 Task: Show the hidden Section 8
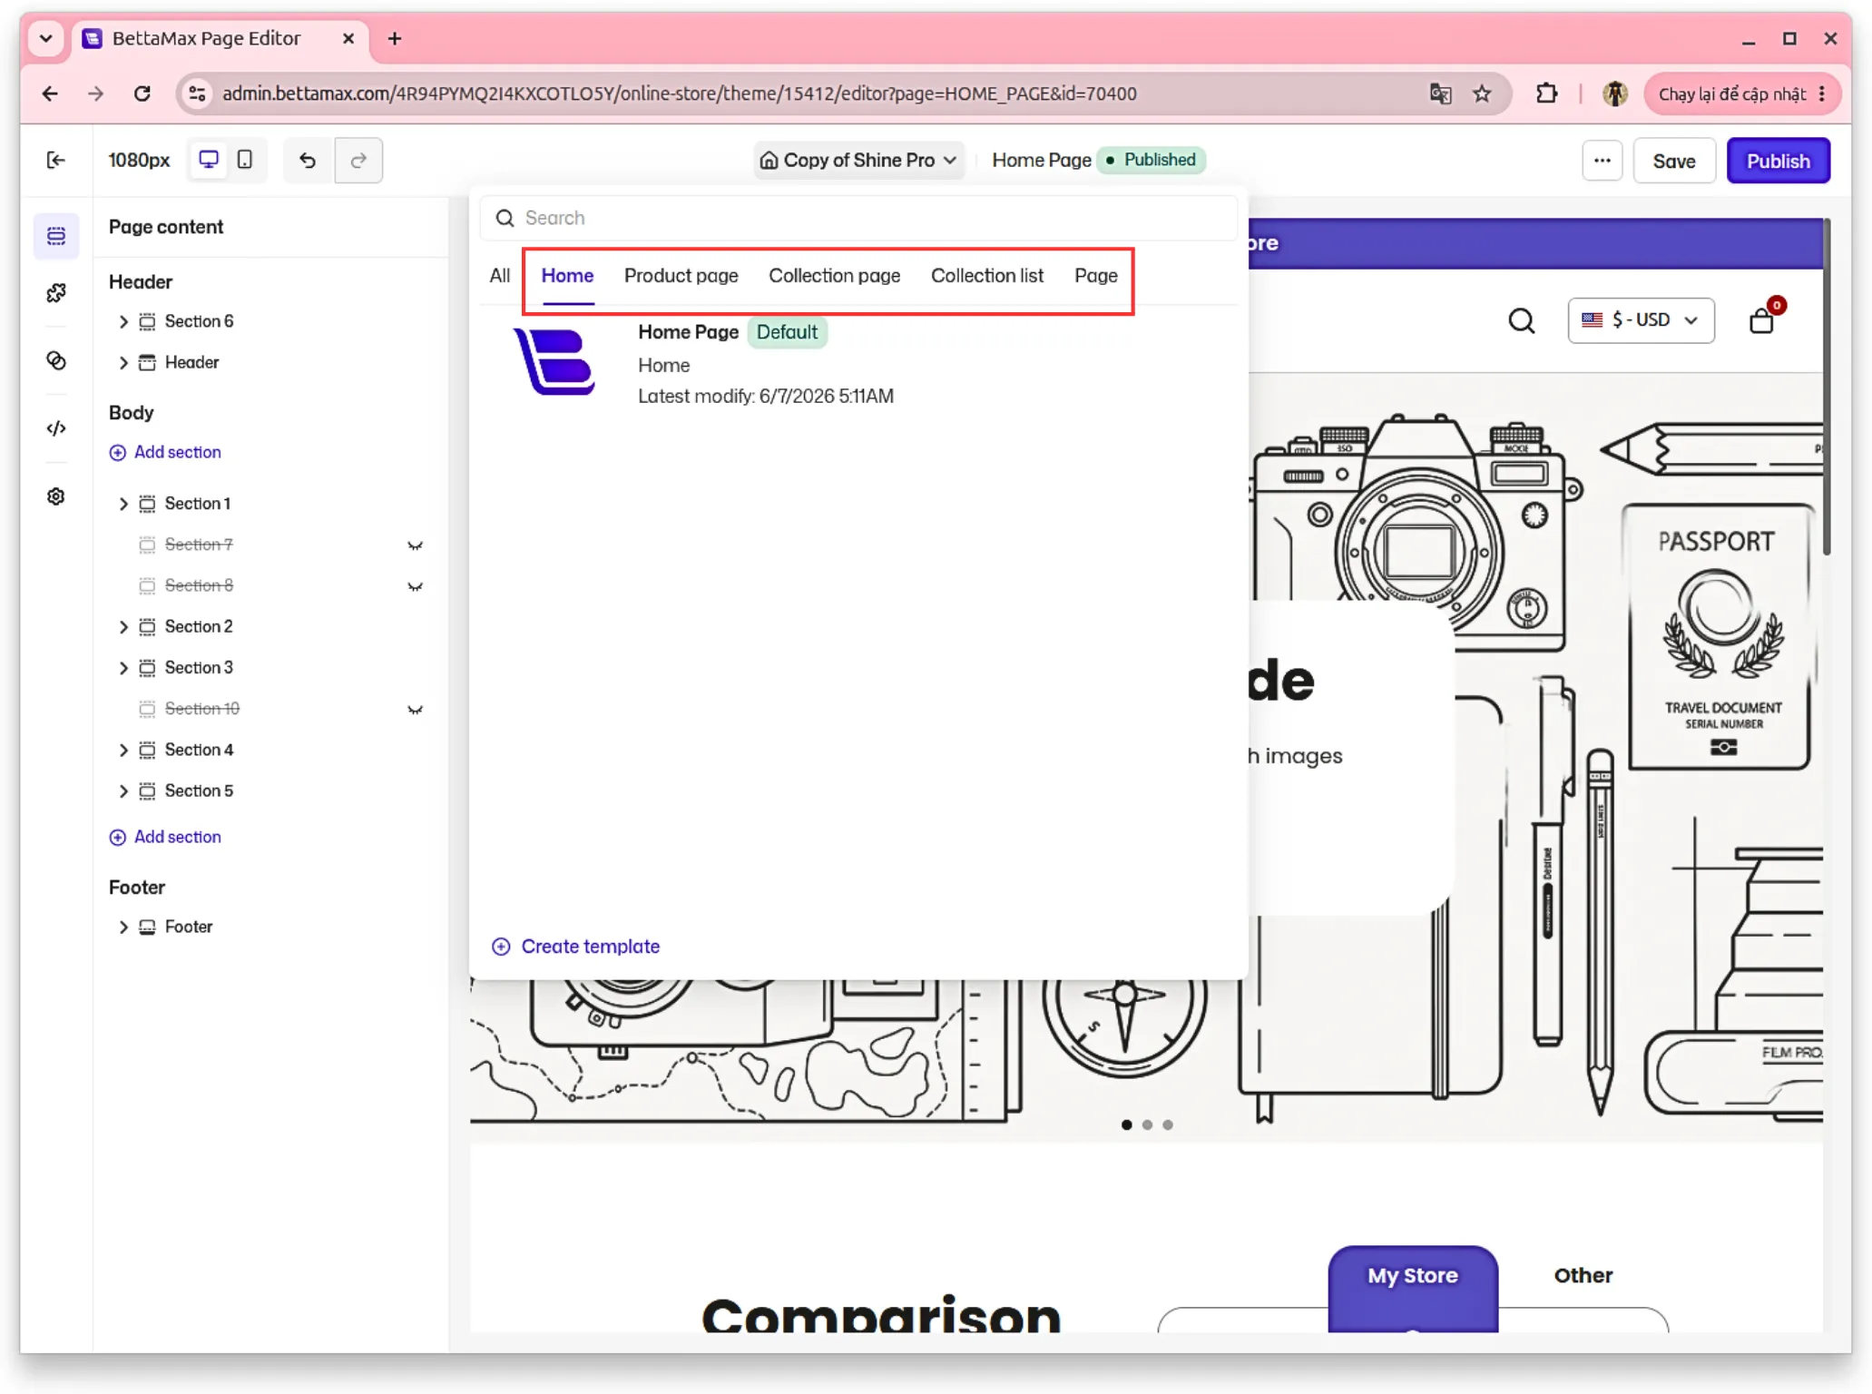coord(415,586)
